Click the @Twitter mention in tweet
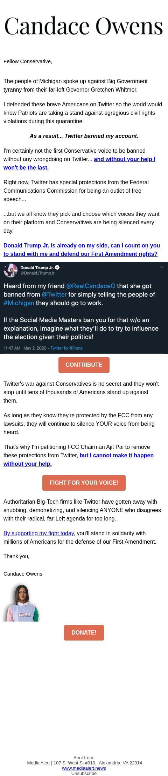The image size is (168, 776). pyautogui.click(x=54, y=294)
